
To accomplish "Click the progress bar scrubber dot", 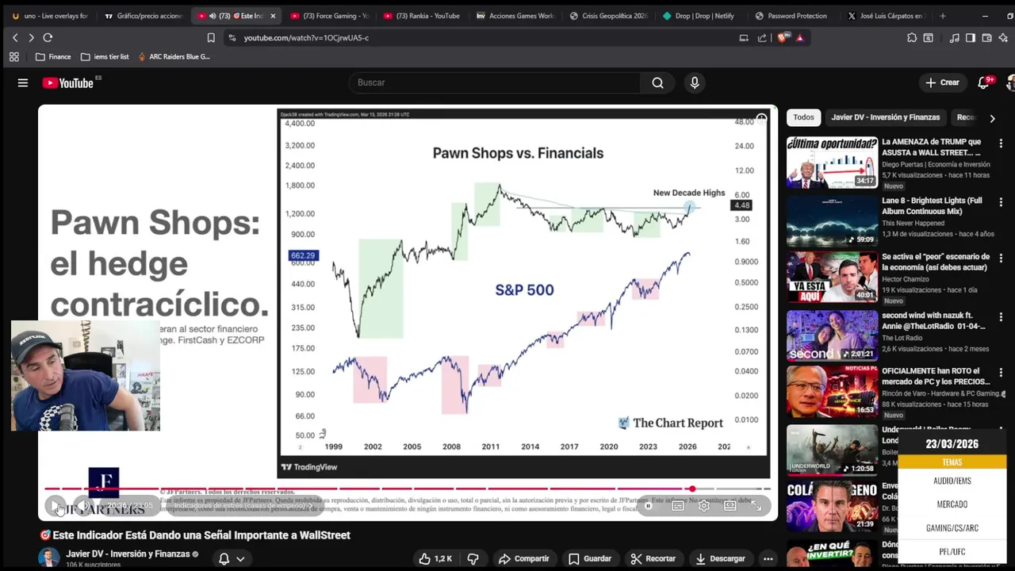I will coord(692,489).
